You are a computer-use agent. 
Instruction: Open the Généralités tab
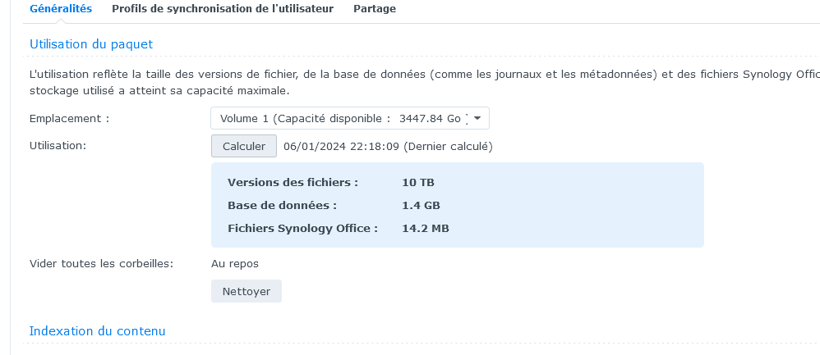[60, 9]
